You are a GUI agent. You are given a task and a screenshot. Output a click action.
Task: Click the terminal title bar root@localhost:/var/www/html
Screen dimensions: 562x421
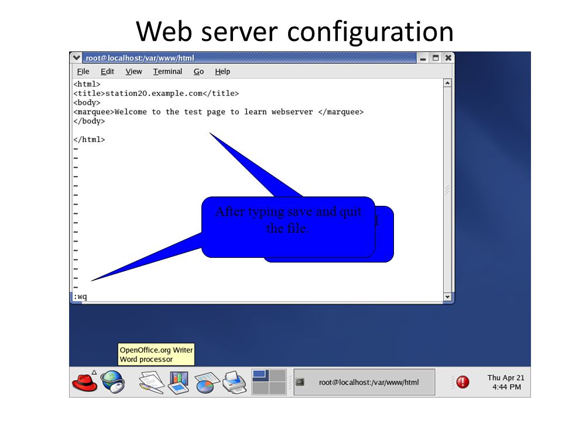click(249, 58)
